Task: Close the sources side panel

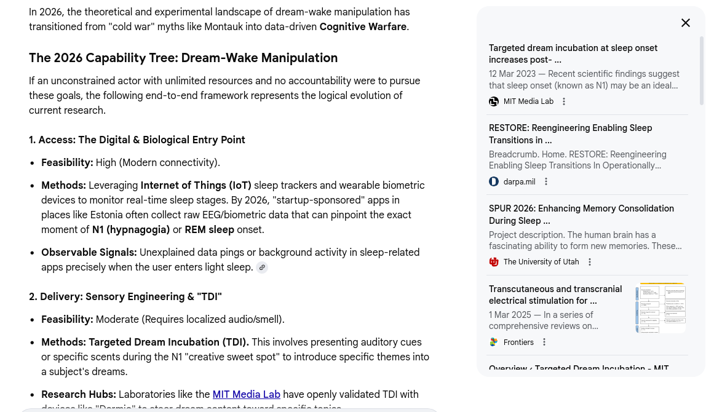Action: 685,23
